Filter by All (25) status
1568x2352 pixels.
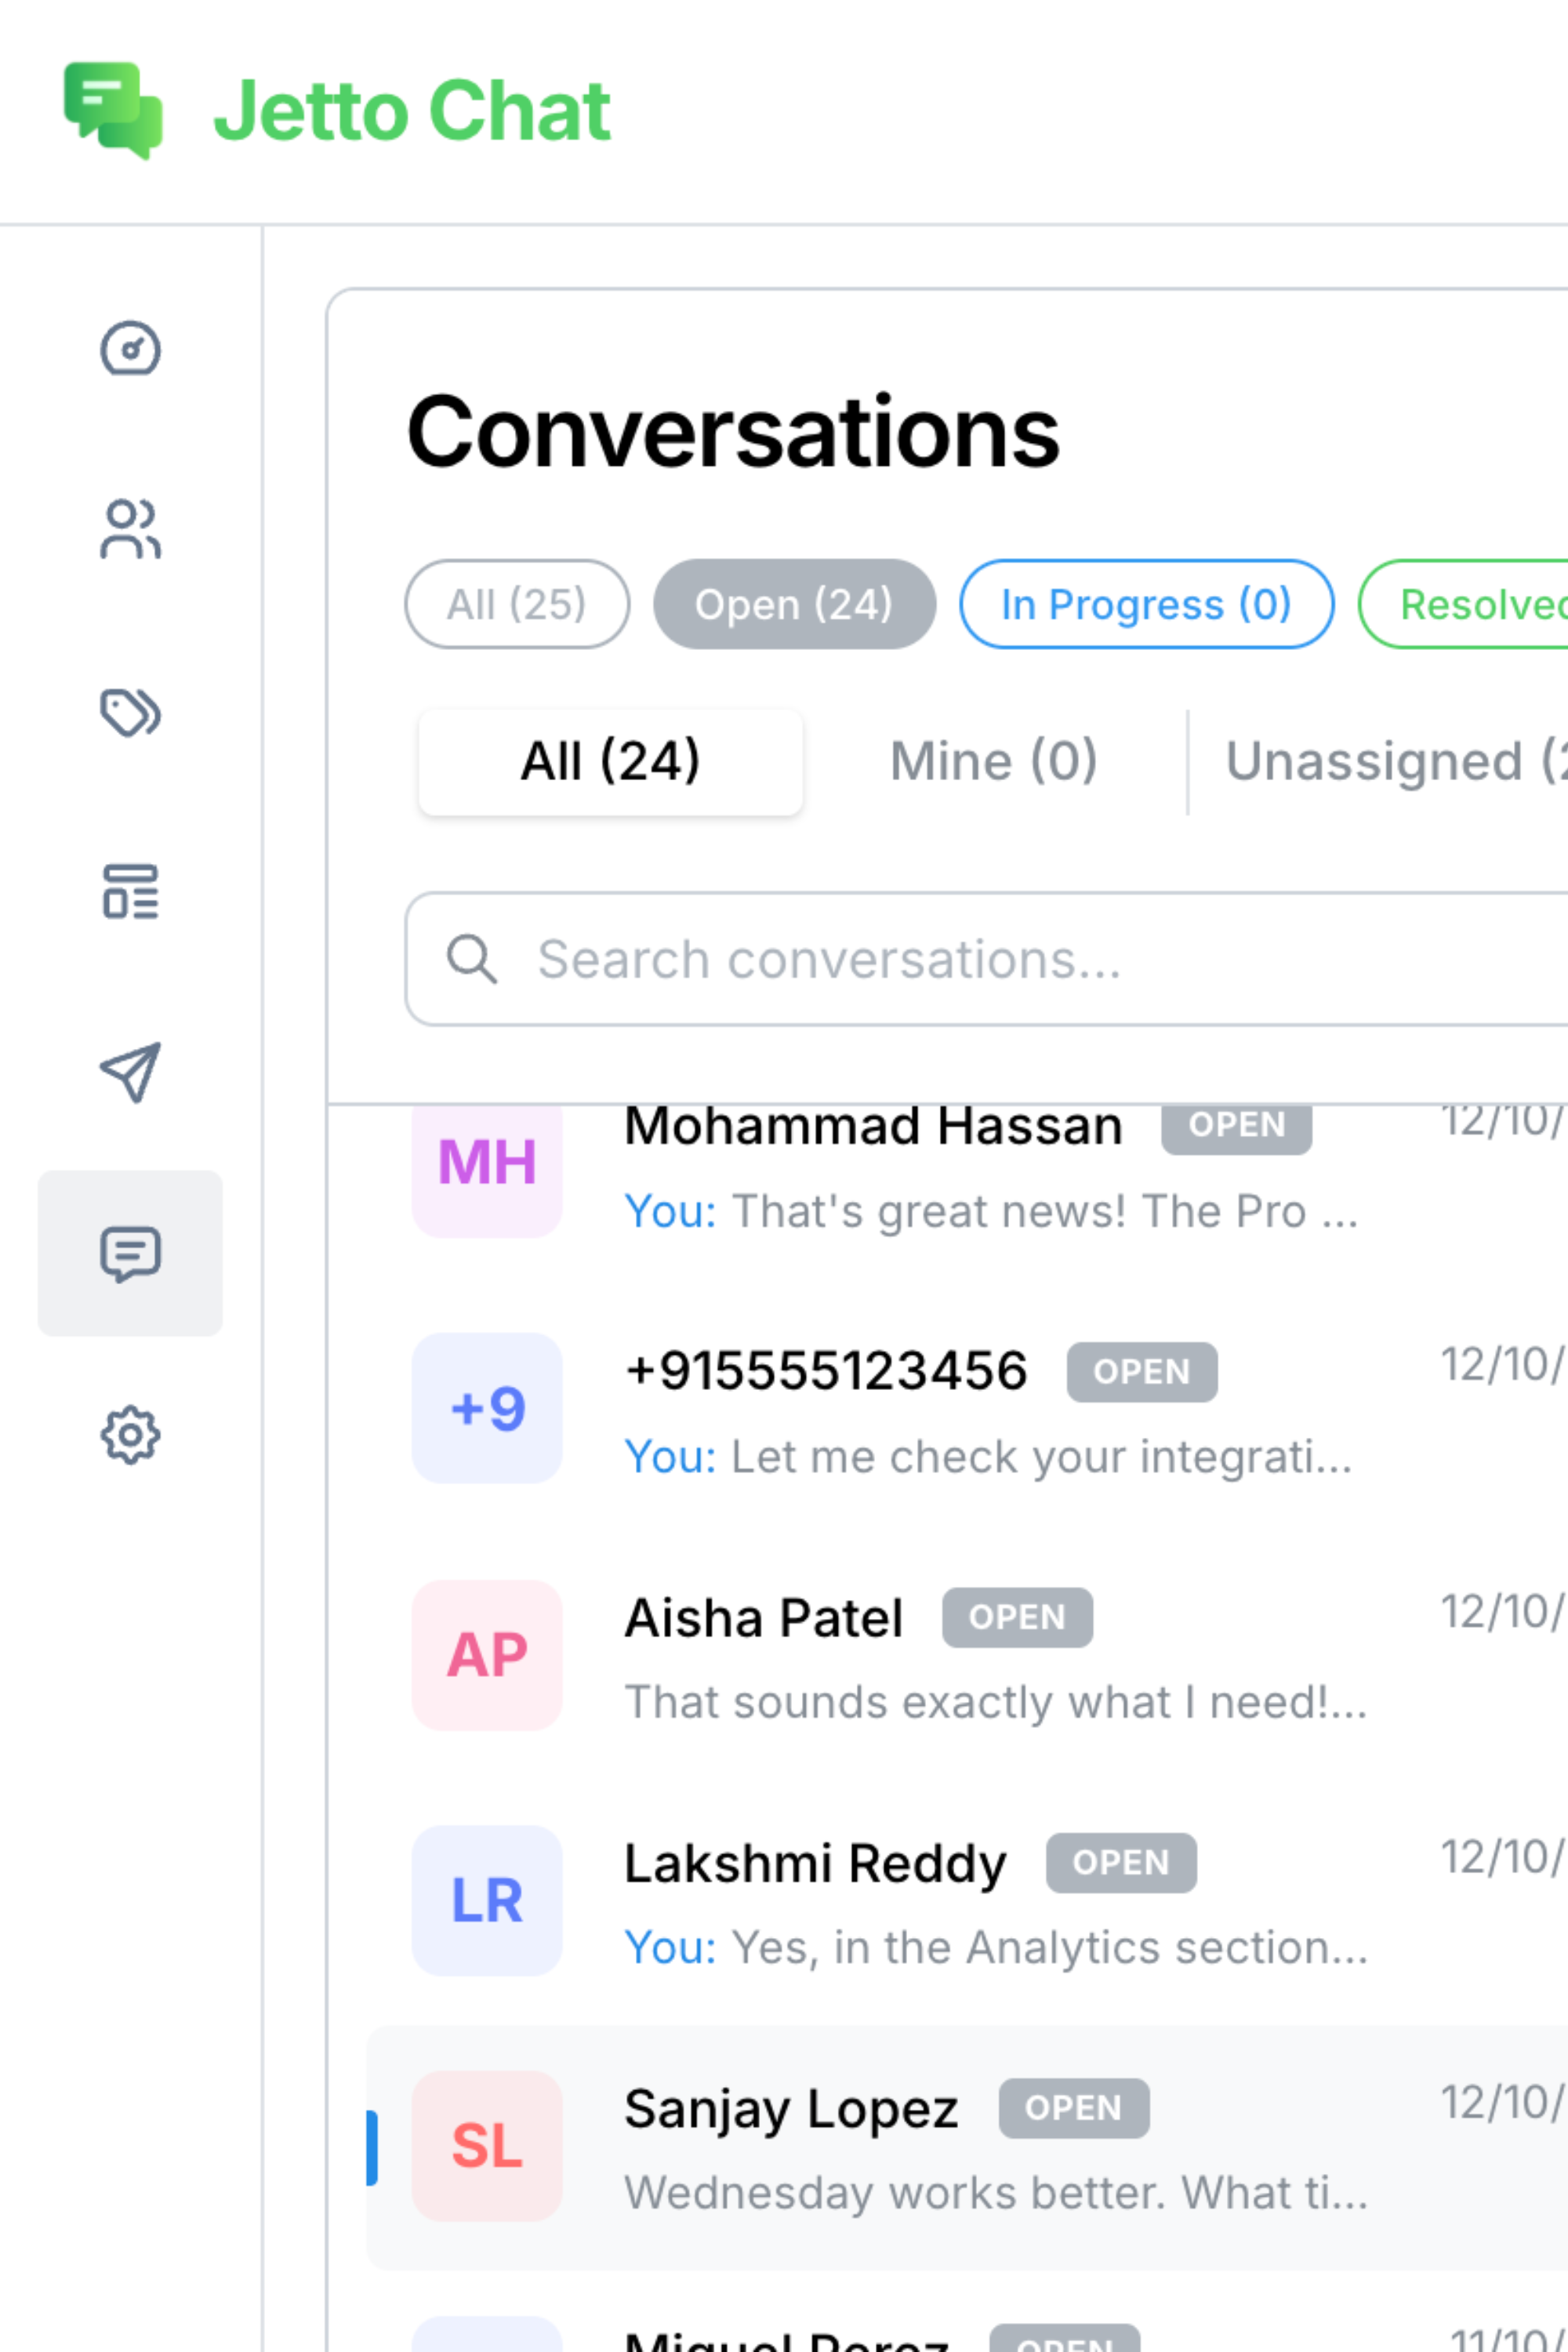click(x=516, y=604)
